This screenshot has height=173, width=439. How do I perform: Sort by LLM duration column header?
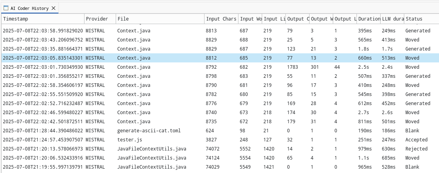392,19
